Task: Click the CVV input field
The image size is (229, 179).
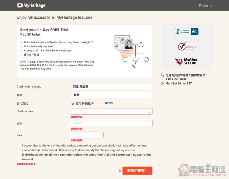Action: (x=87, y=135)
